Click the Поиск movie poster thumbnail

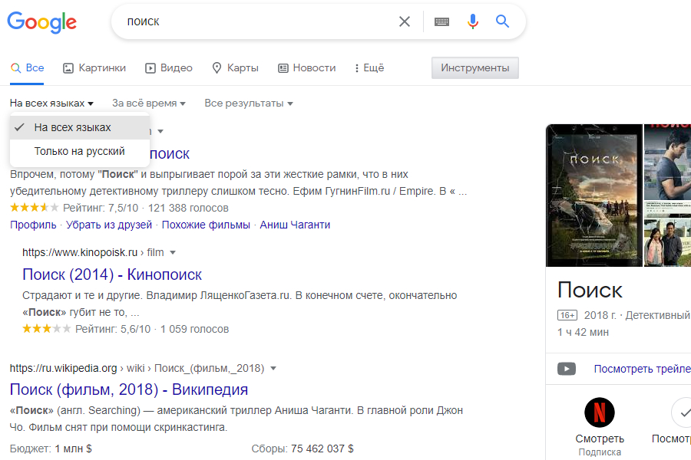point(593,195)
